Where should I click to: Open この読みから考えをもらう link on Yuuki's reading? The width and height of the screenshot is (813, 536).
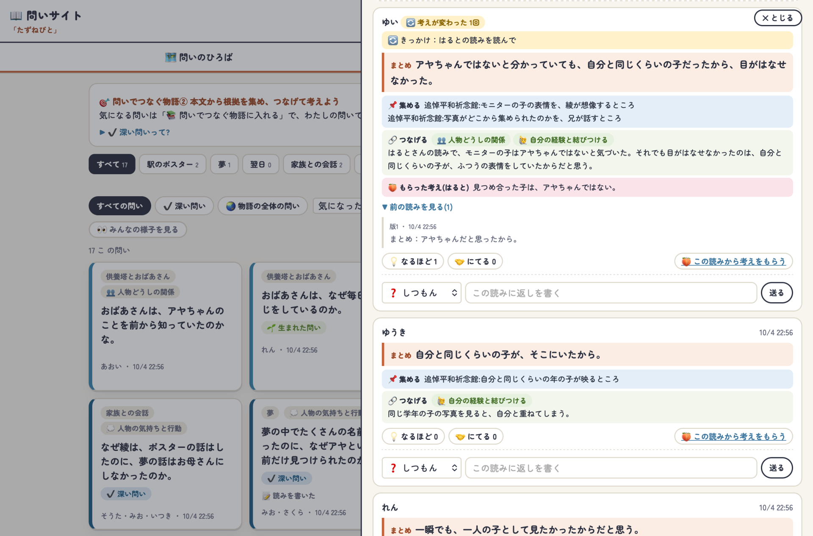pyautogui.click(x=734, y=436)
